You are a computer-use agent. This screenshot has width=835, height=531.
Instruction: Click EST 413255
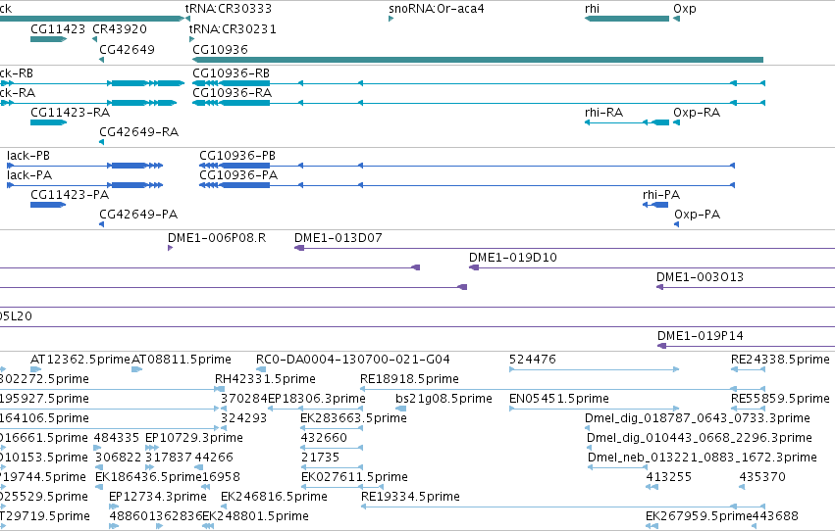[652, 487]
